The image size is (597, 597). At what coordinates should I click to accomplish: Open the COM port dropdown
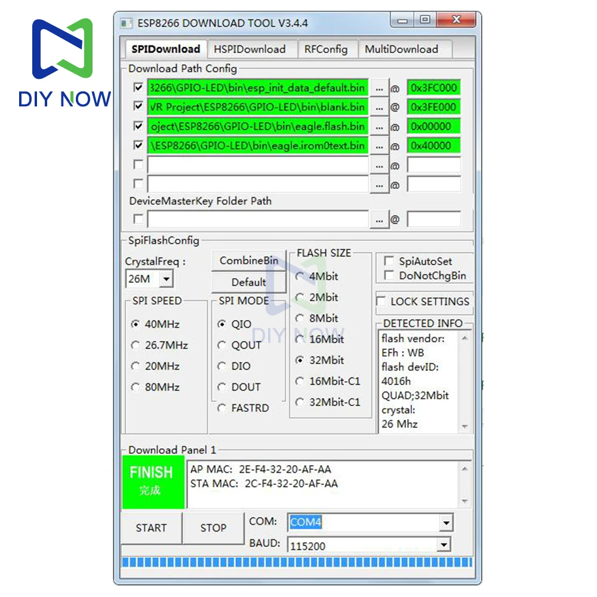446,523
